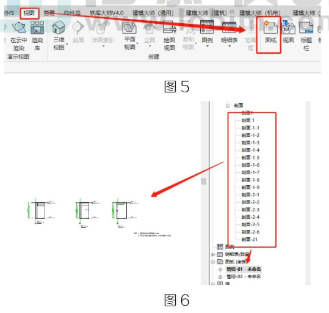Open the 族库大师V4.0 ribbon tab
Screen dimensions: 329x313
[107, 13]
